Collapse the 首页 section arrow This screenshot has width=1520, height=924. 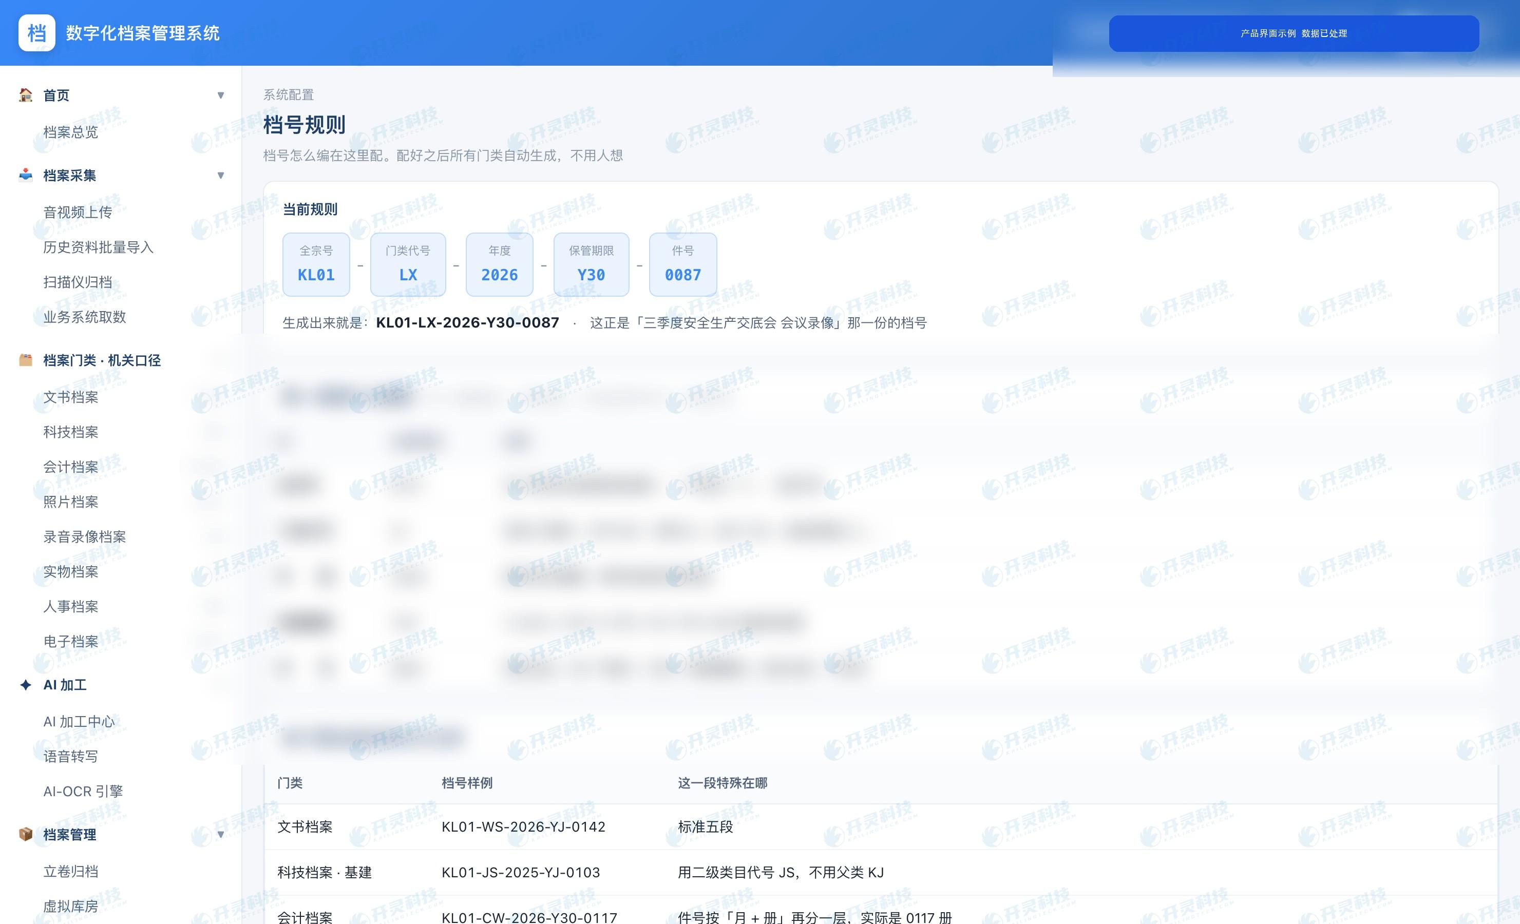[221, 95]
